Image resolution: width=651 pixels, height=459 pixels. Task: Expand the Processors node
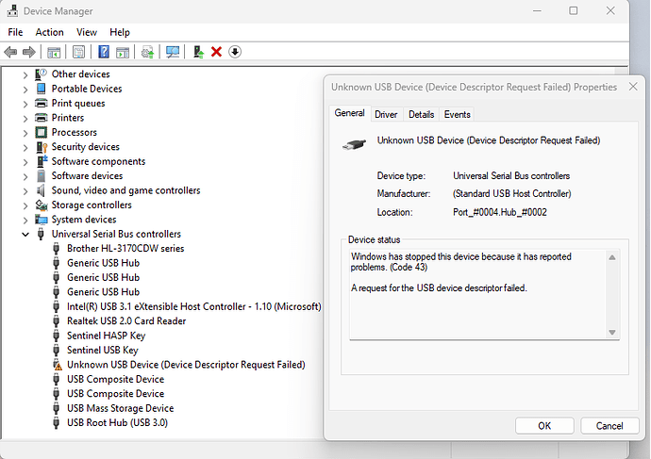point(25,133)
